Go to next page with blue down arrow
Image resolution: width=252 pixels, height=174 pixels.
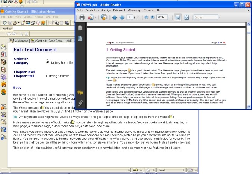(x=122, y=17)
